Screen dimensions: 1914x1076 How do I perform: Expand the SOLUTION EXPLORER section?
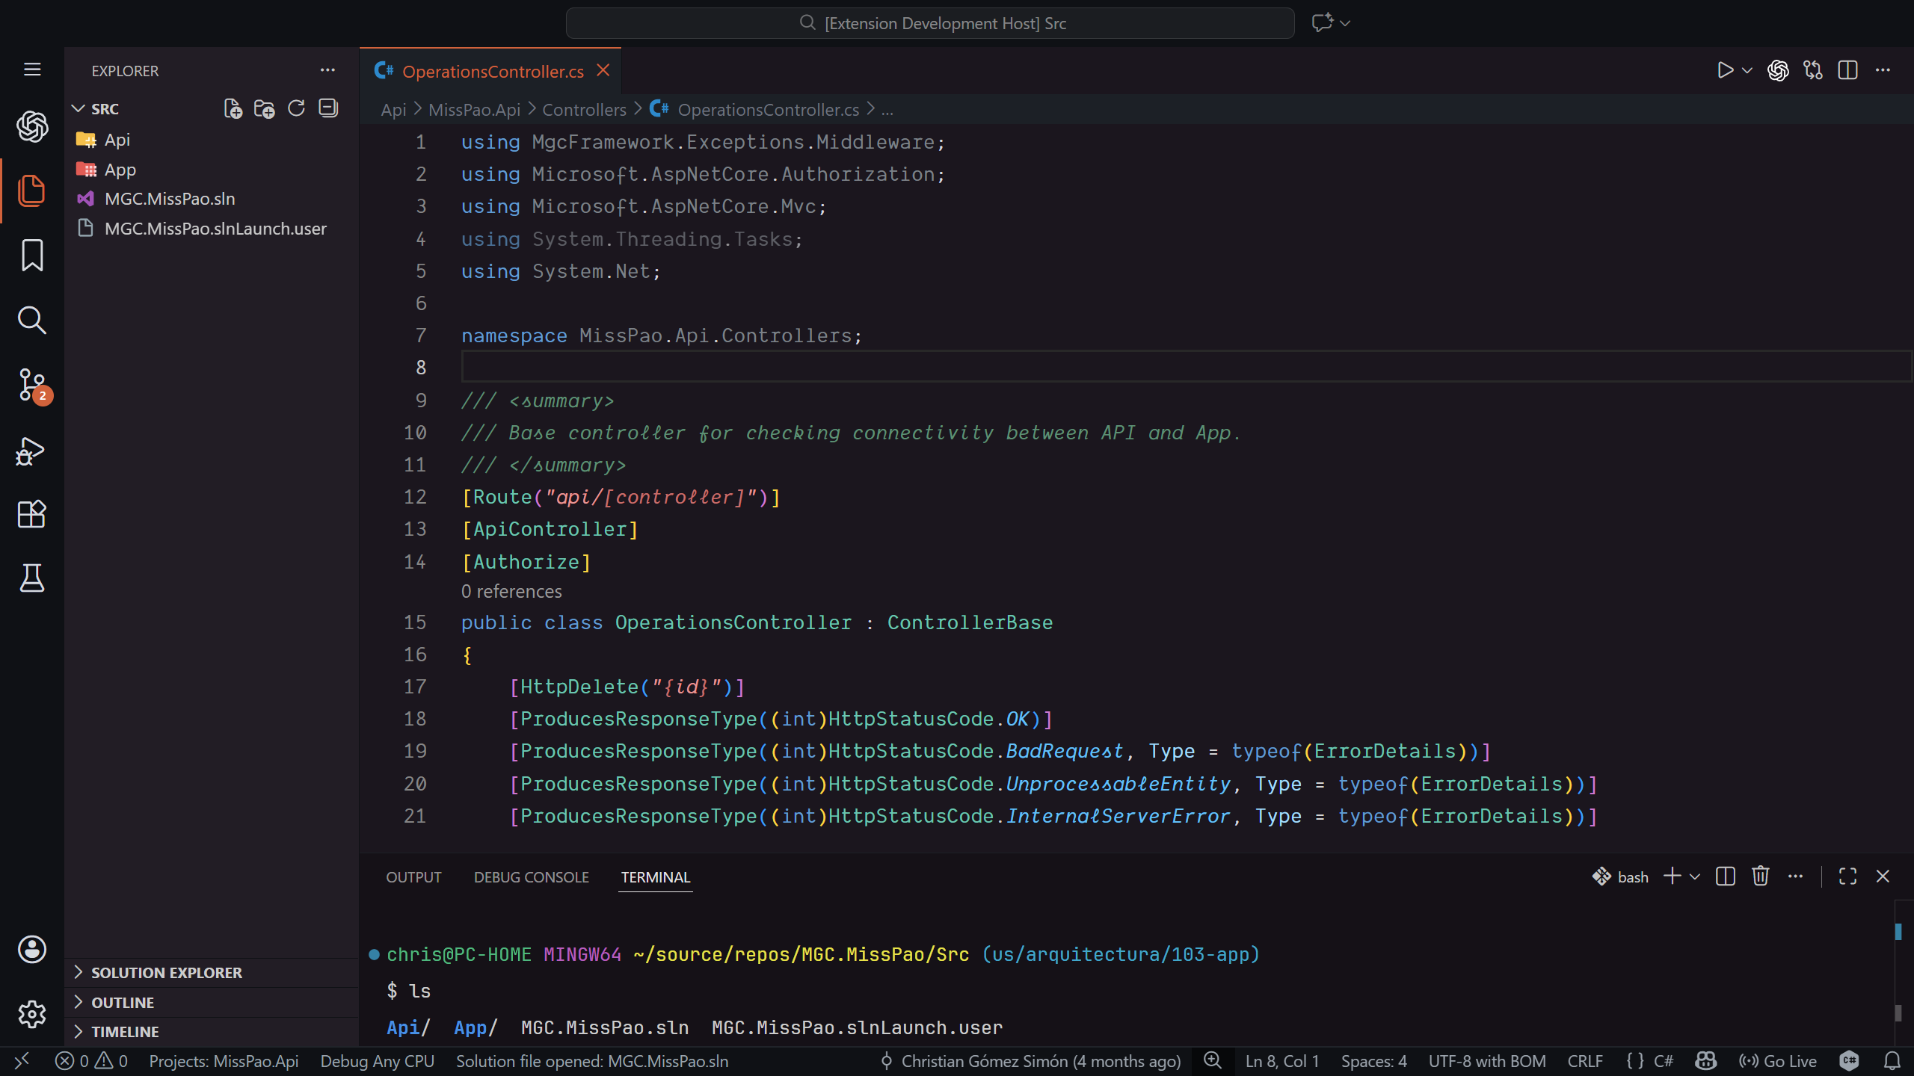pos(166,972)
